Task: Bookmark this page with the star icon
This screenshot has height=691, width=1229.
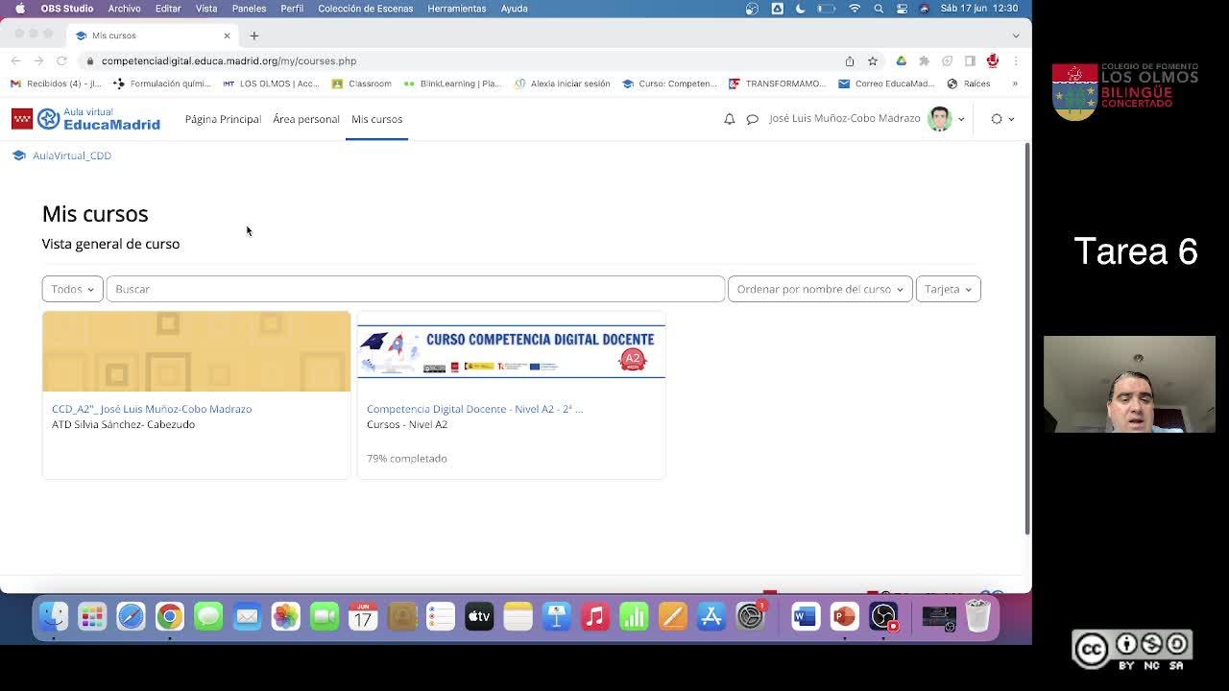Action: (x=873, y=60)
